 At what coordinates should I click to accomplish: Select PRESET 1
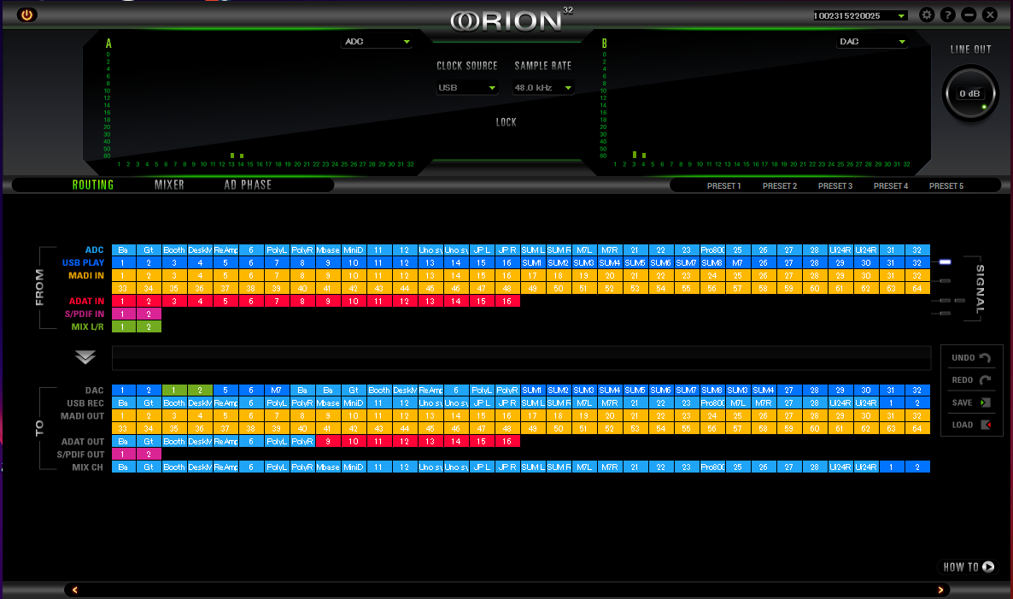tap(723, 186)
